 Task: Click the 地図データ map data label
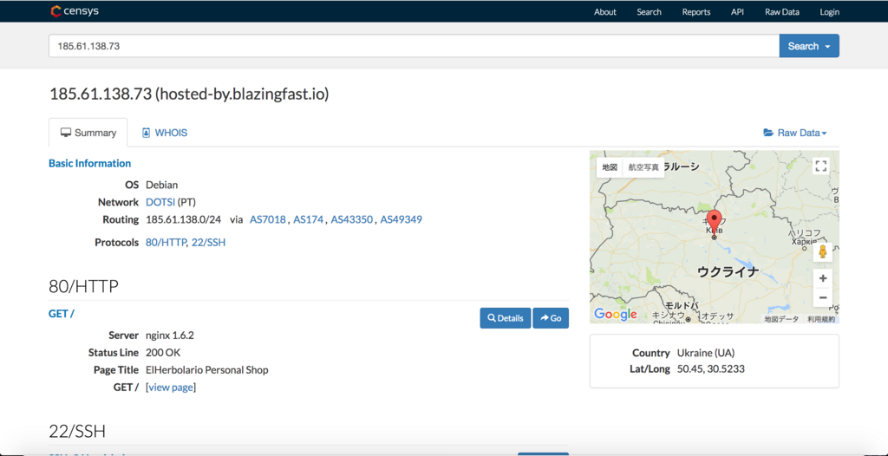(781, 320)
